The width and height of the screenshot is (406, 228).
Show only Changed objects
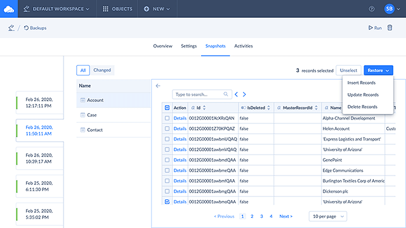(102, 70)
